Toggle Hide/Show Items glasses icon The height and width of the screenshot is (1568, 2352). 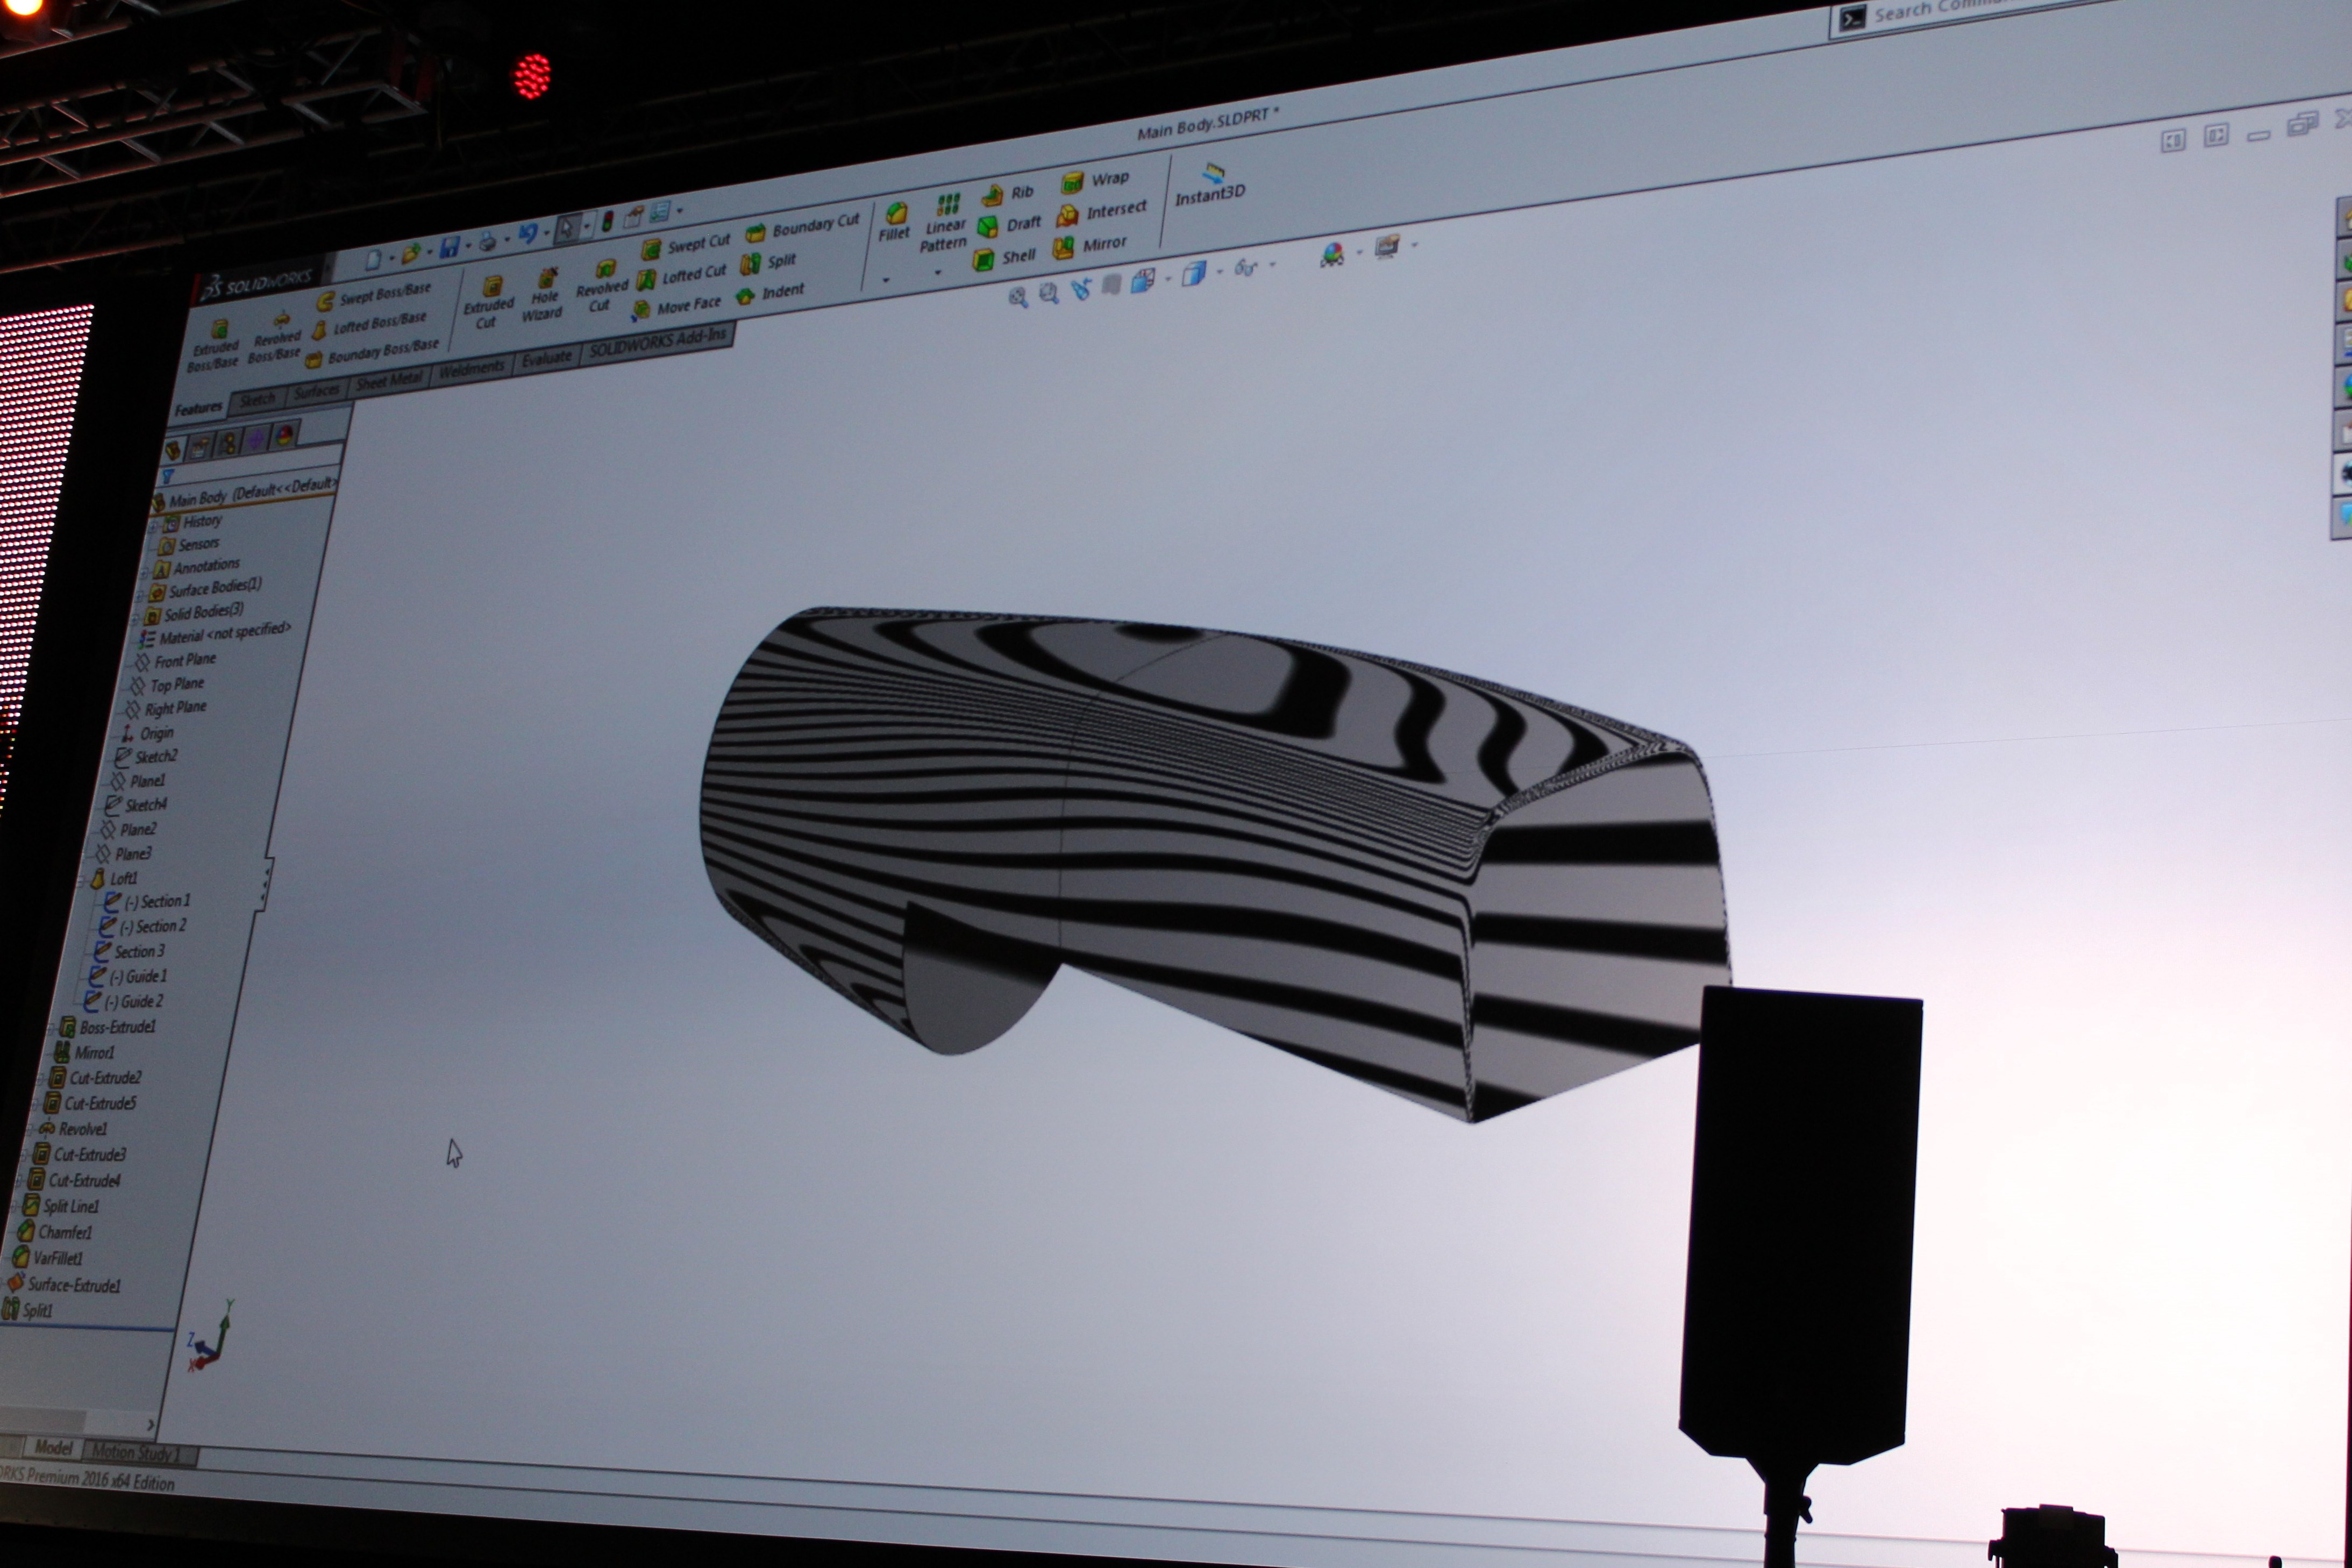pos(1245,267)
